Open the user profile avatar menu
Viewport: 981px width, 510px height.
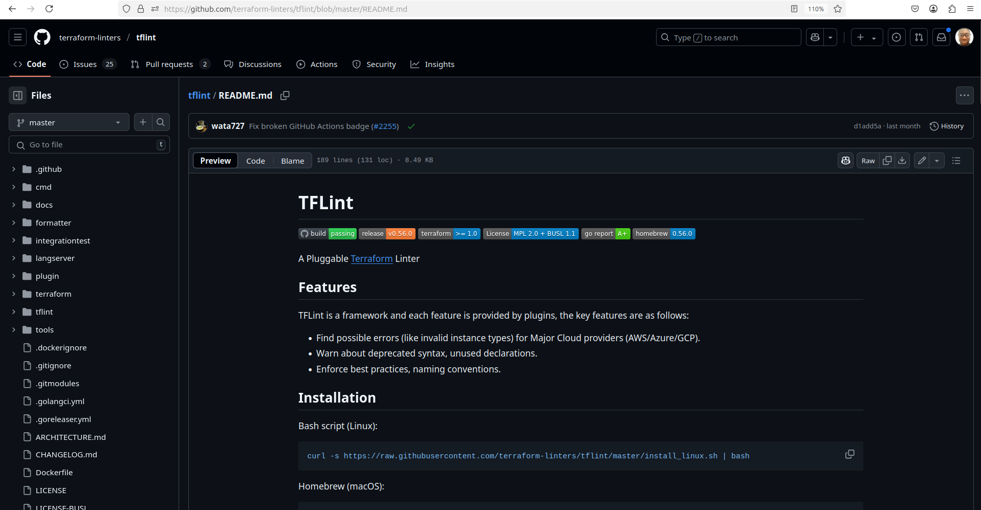click(x=964, y=37)
